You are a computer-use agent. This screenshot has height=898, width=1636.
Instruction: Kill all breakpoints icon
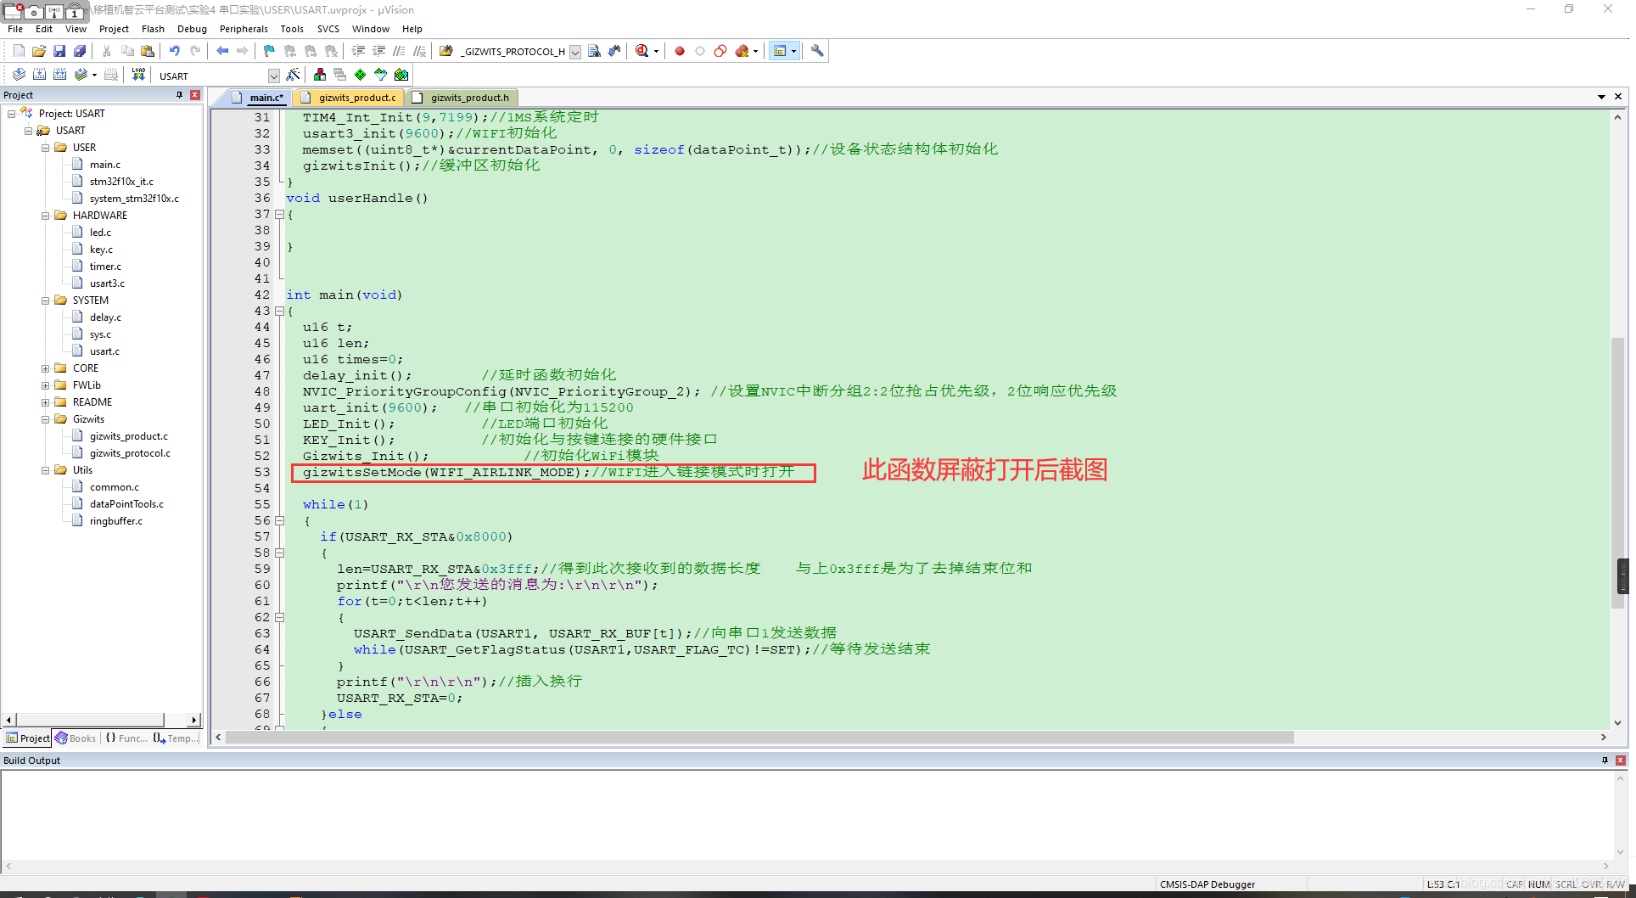742,51
